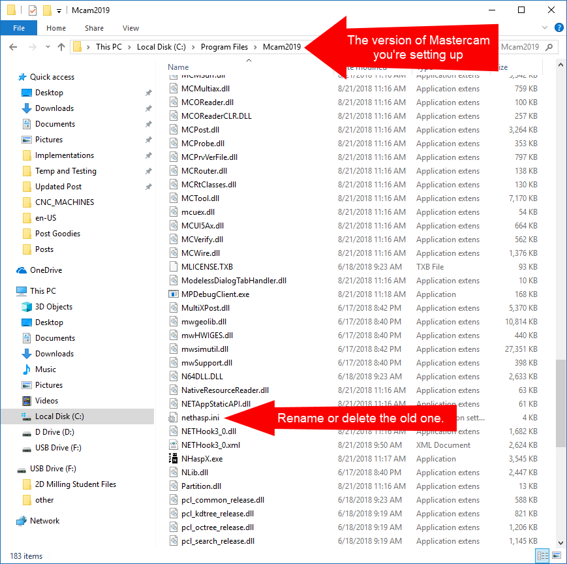Select the NHaspX.exe application

[202, 459]
